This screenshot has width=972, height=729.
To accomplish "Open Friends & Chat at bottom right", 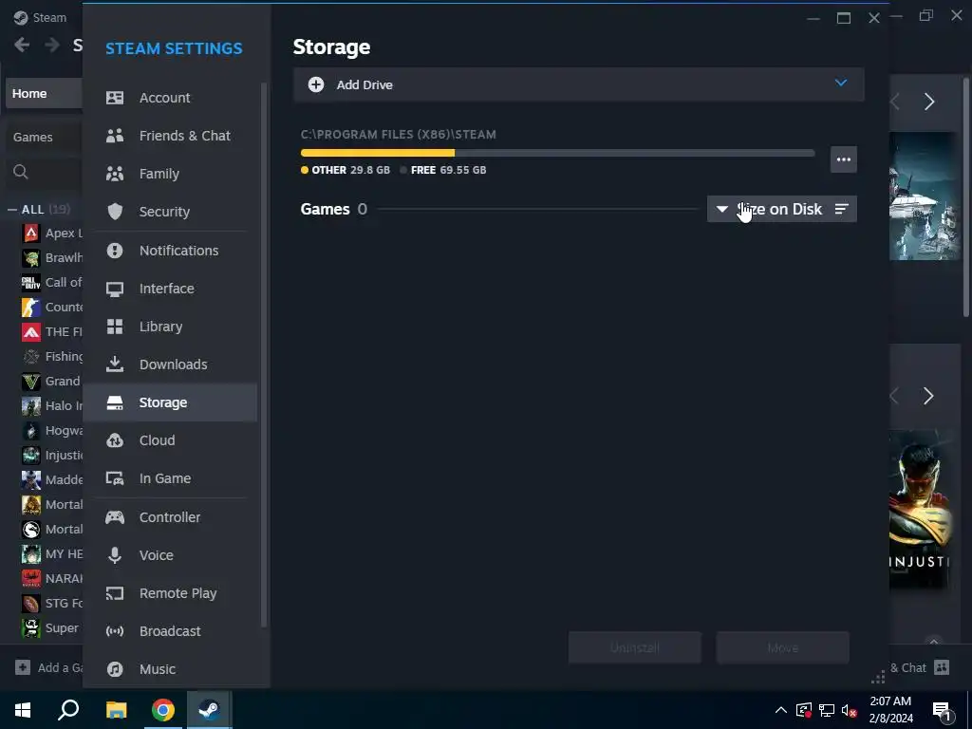I will (920, 667).
